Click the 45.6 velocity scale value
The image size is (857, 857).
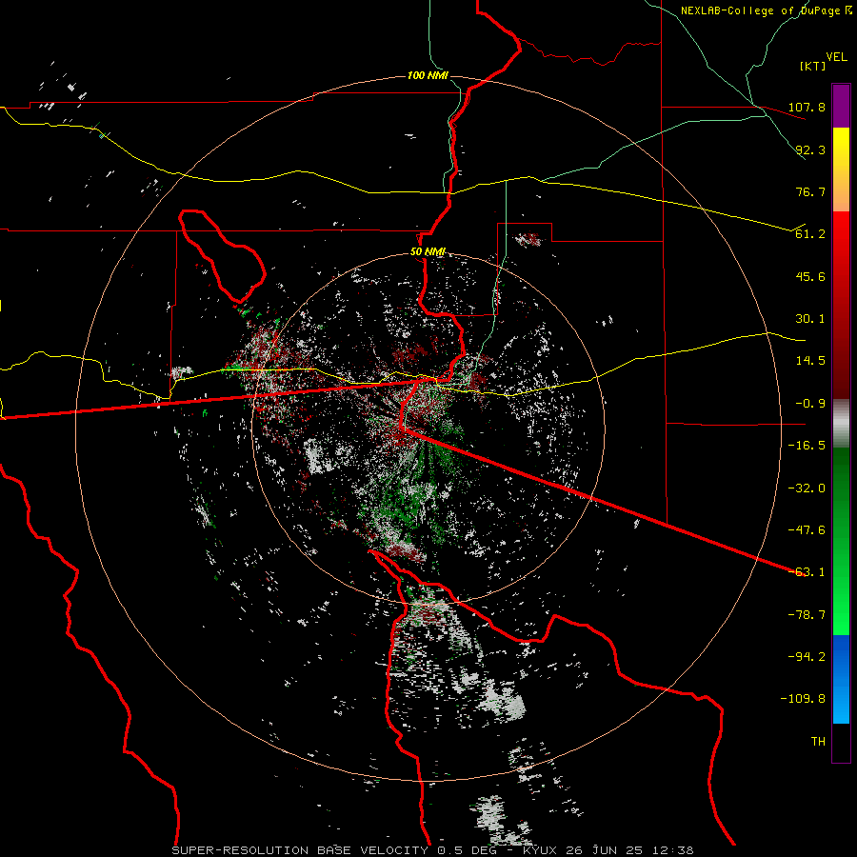[x=810, y=276]
